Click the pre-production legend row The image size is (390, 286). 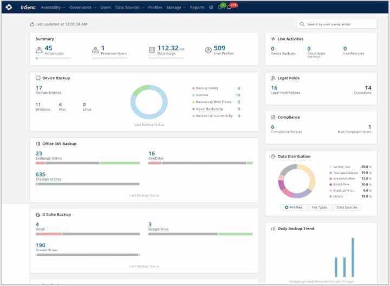pyautogui.click(x=350, y=179)
